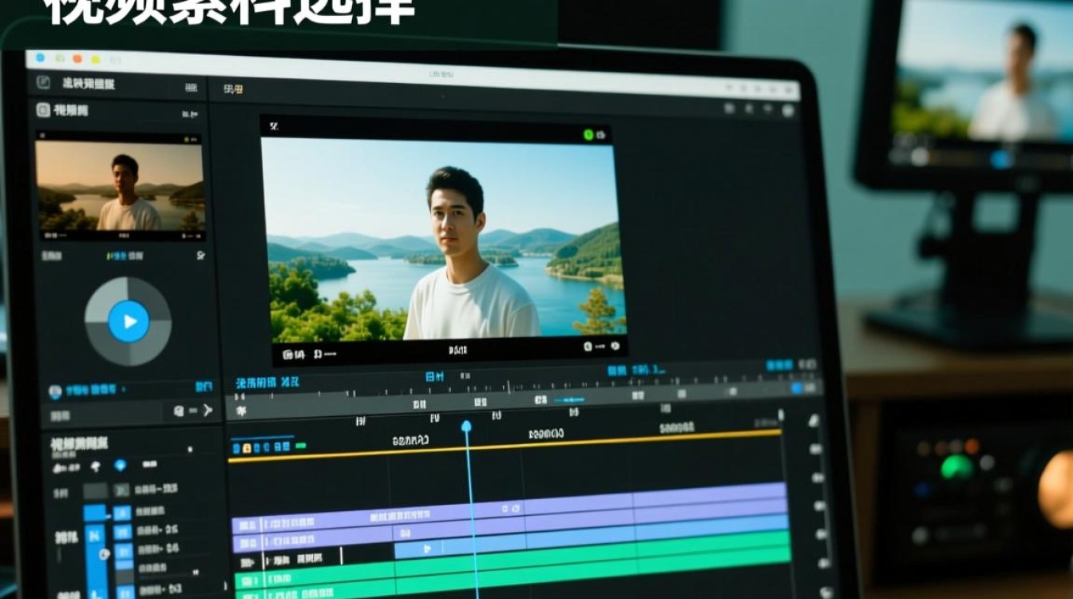Click the round icon at the toolbar's far right

[x=789, y=109]
